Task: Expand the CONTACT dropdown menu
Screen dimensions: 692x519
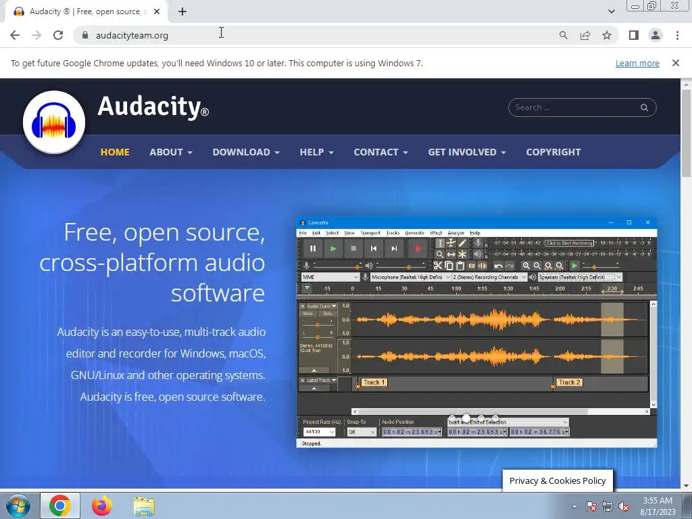Action: pos(380,152)
